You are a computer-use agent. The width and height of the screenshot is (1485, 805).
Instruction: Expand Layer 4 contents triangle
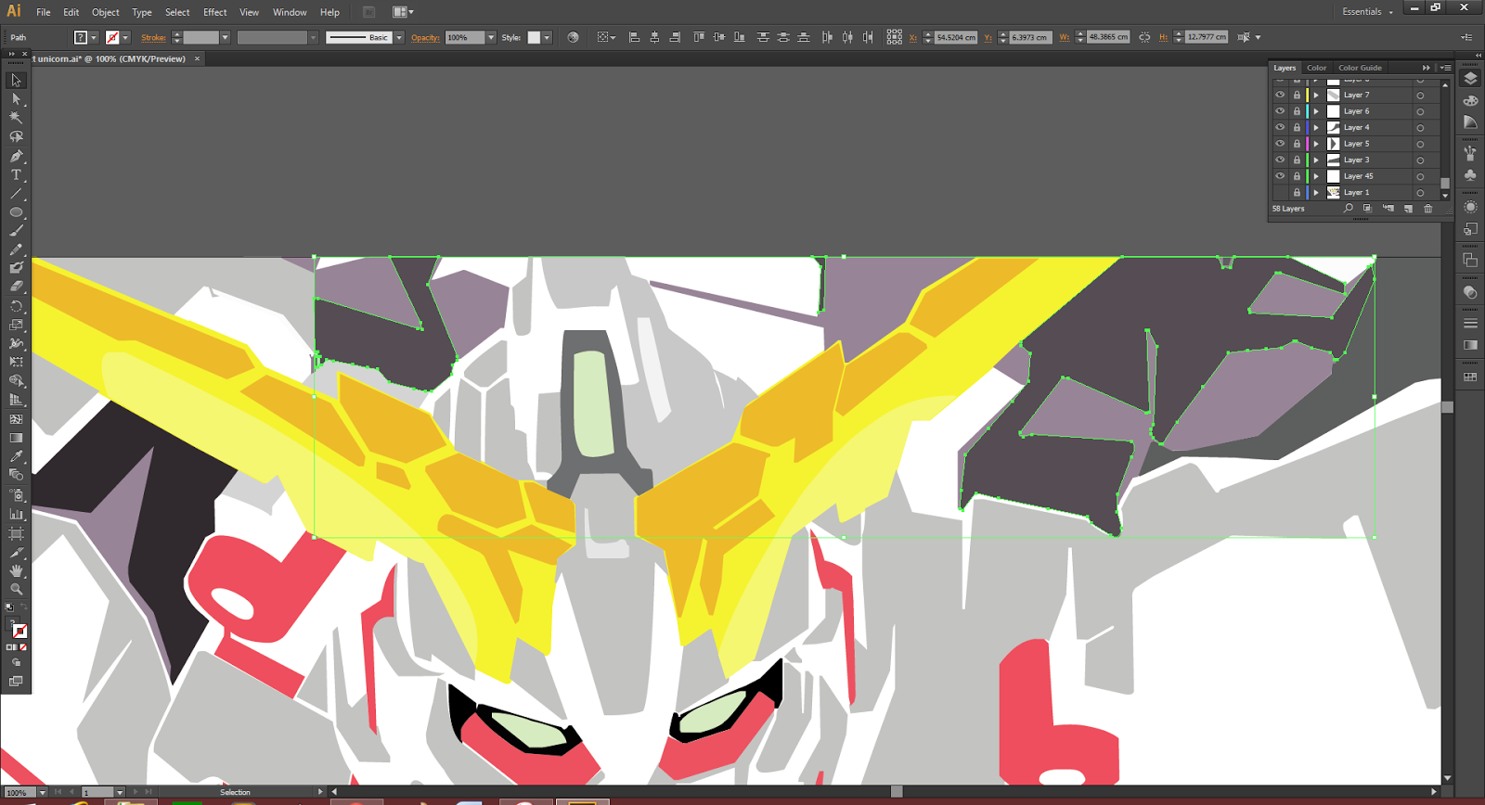[x=1316, y=127]
